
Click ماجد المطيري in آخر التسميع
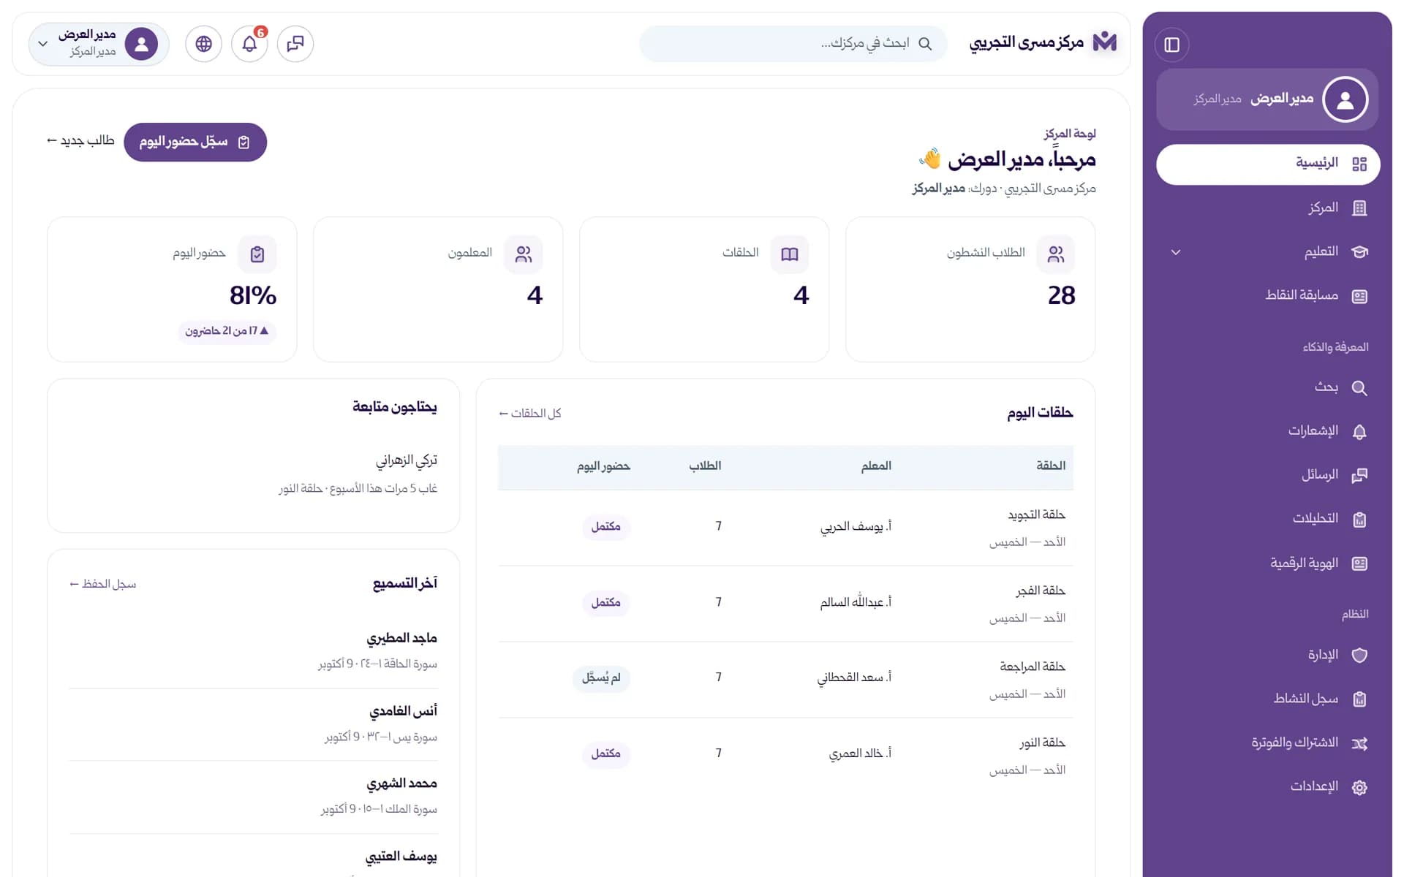[x=402, y=639]
